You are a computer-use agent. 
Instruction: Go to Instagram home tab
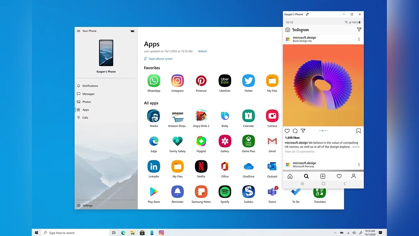[x=290, y=176]
